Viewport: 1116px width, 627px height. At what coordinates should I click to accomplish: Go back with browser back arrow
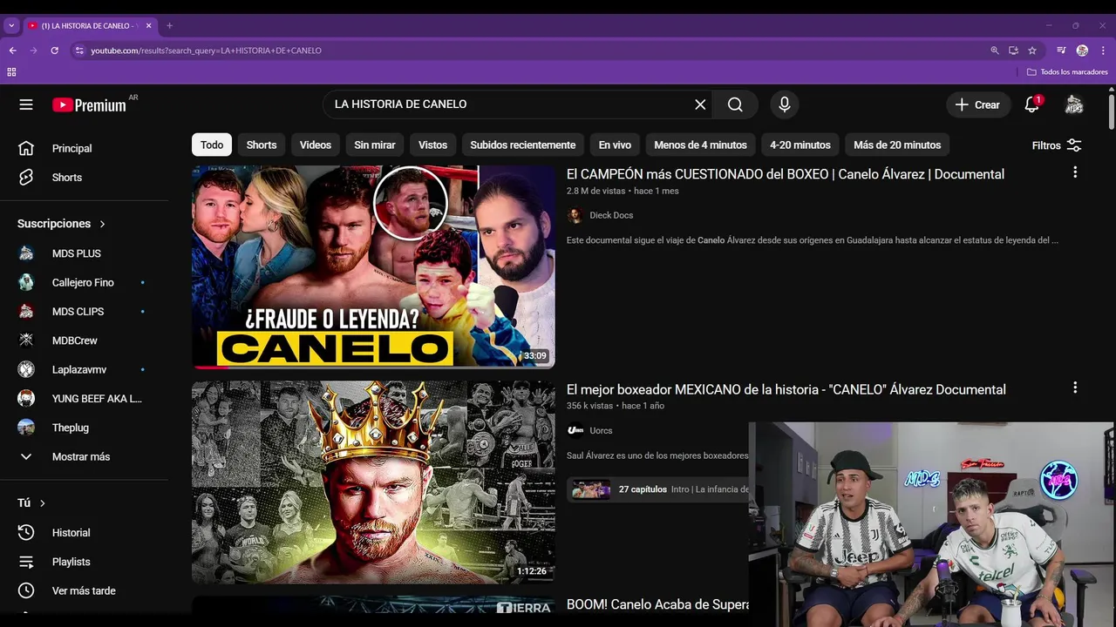point(12,51)
